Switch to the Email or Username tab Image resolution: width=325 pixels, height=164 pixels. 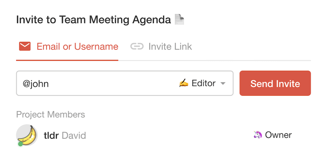pyautogui.click(x=77, y=47)
